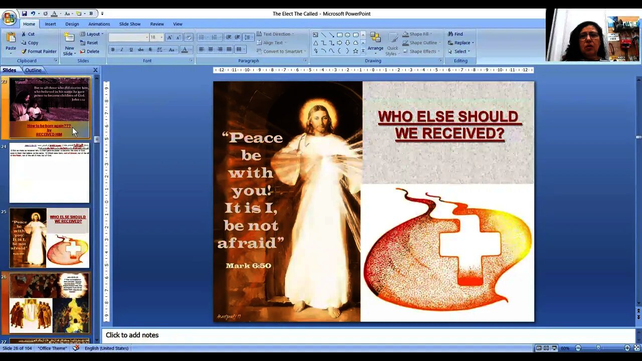Open the font name combo box
The width and height of the screenshot is (642, 361).
click(x=129, y=37)
